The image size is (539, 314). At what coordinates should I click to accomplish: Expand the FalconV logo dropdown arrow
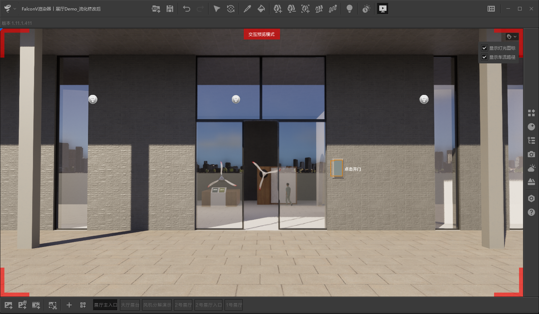[14, 8]
